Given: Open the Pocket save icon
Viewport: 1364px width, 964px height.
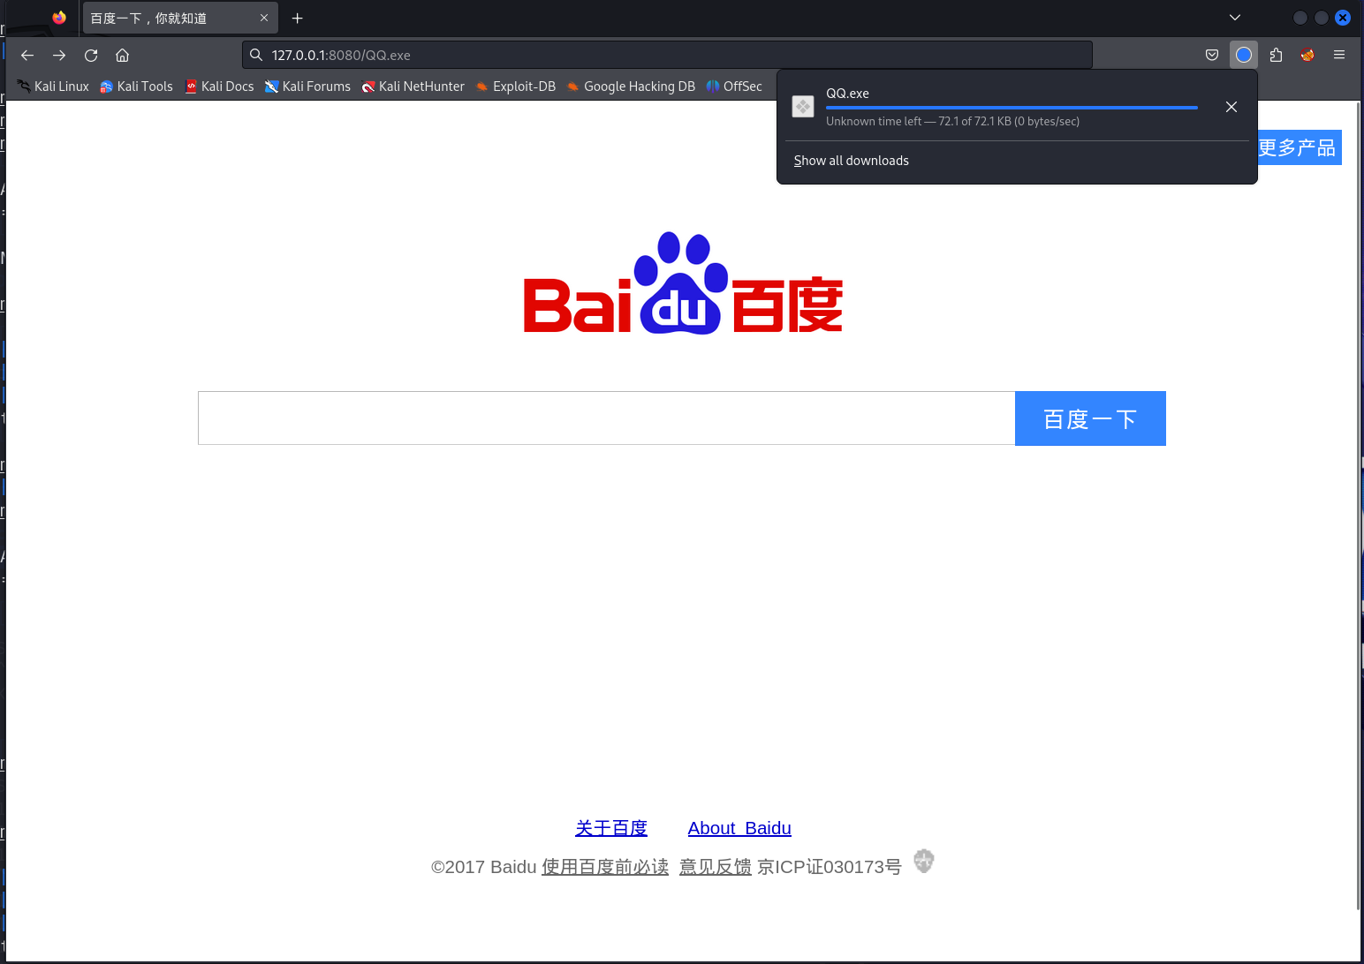Looking at the screenshot, I should (x=1212, y=55).
